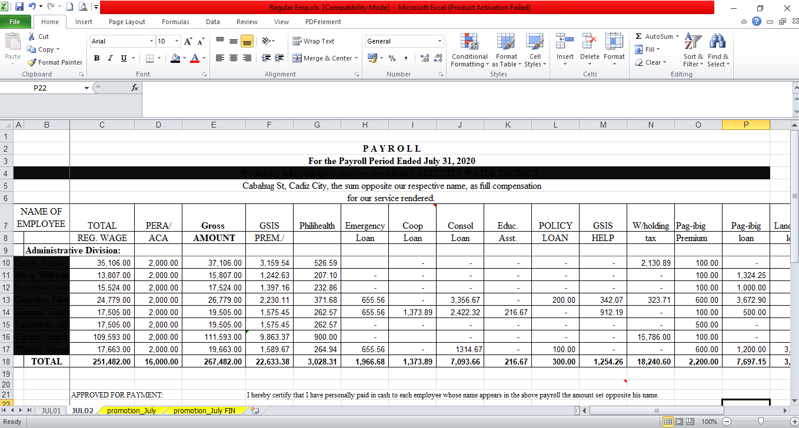This screenshot has width=799, height=428.
Task: Align cell text to the left
Action: 219,58
